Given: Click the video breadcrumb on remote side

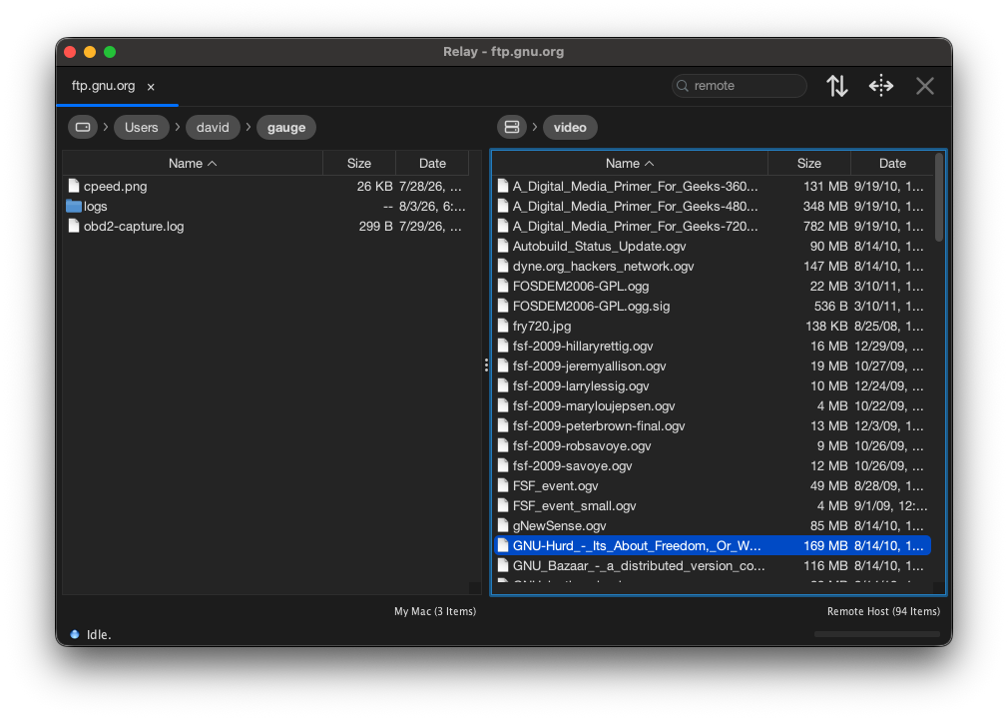Looking at the screenshot, I should point(570,128).
